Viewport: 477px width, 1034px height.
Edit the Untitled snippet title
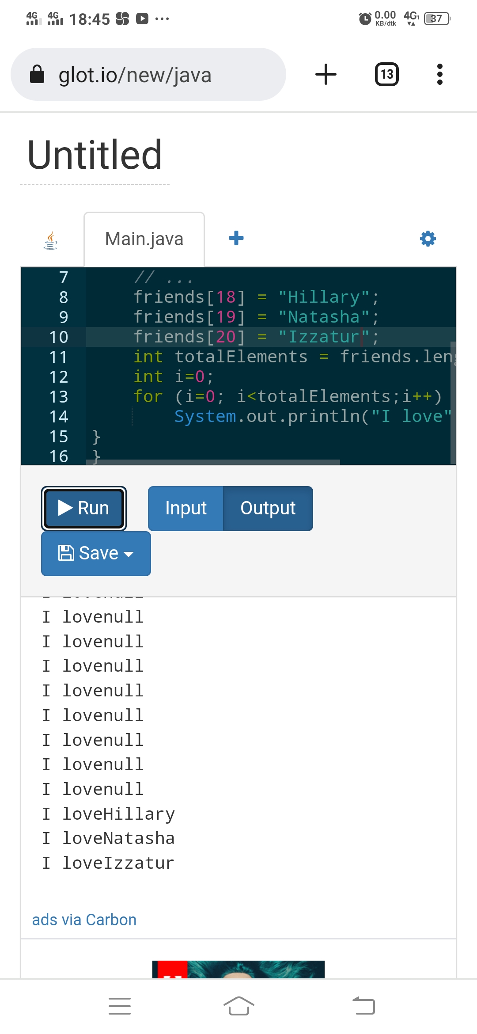(x=95, y=155)
